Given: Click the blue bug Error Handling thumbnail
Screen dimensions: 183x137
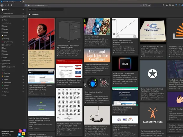Looking at the screenshot, I should [97, 83].
